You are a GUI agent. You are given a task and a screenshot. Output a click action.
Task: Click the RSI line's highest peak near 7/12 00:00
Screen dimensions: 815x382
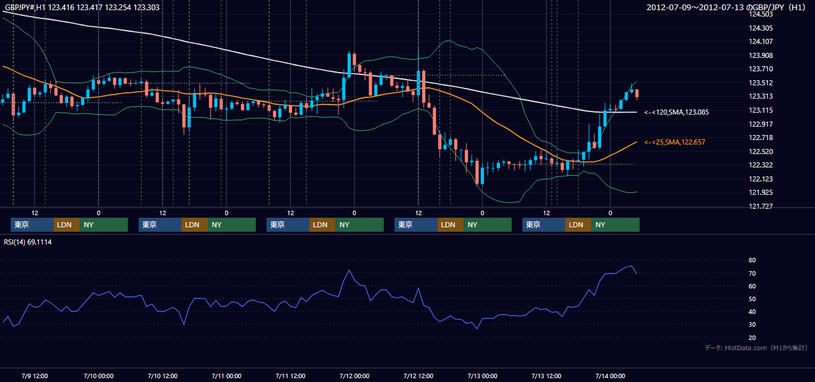[x=349, y=270]
